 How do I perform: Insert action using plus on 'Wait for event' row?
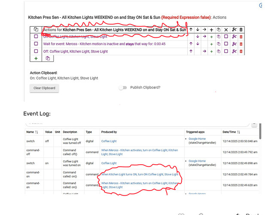(211, 44)
